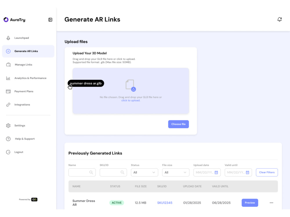Preview the Summer Dress AR link

click(250, 203)
